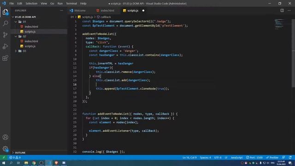Click breadcrumb folder 01
The image size is (295, 166).
(x=72, y=17)
